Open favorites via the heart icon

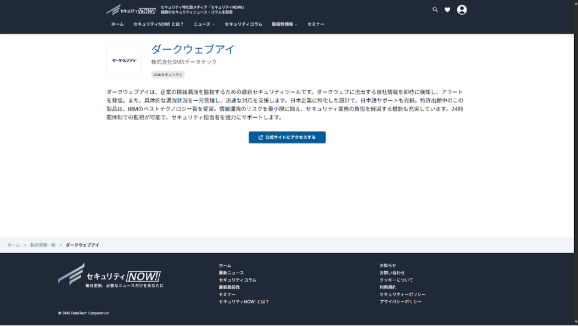(x=447, y=10)
